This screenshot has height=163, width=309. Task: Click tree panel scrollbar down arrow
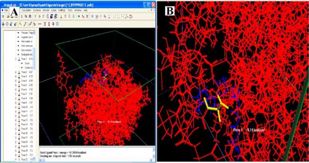pos(34,159)
